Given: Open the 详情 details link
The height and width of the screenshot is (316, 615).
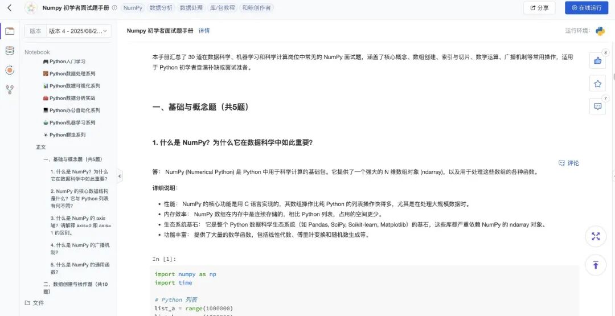Looking at the screenshot, I should (x=204, y=31).
